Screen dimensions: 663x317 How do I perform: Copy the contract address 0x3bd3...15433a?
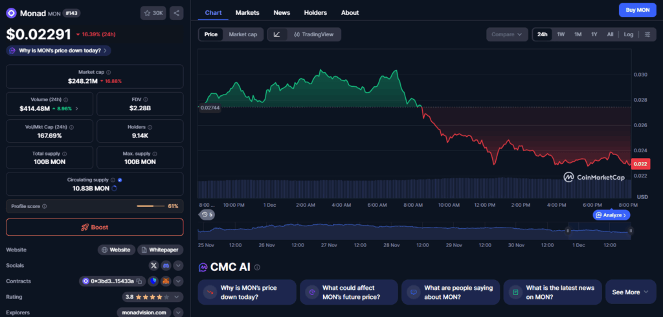[x=139, y=281]
